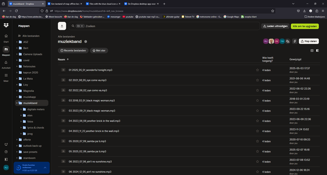Show the Met ster filter
This screenshot has height=175, width=327.
[99, 50]
